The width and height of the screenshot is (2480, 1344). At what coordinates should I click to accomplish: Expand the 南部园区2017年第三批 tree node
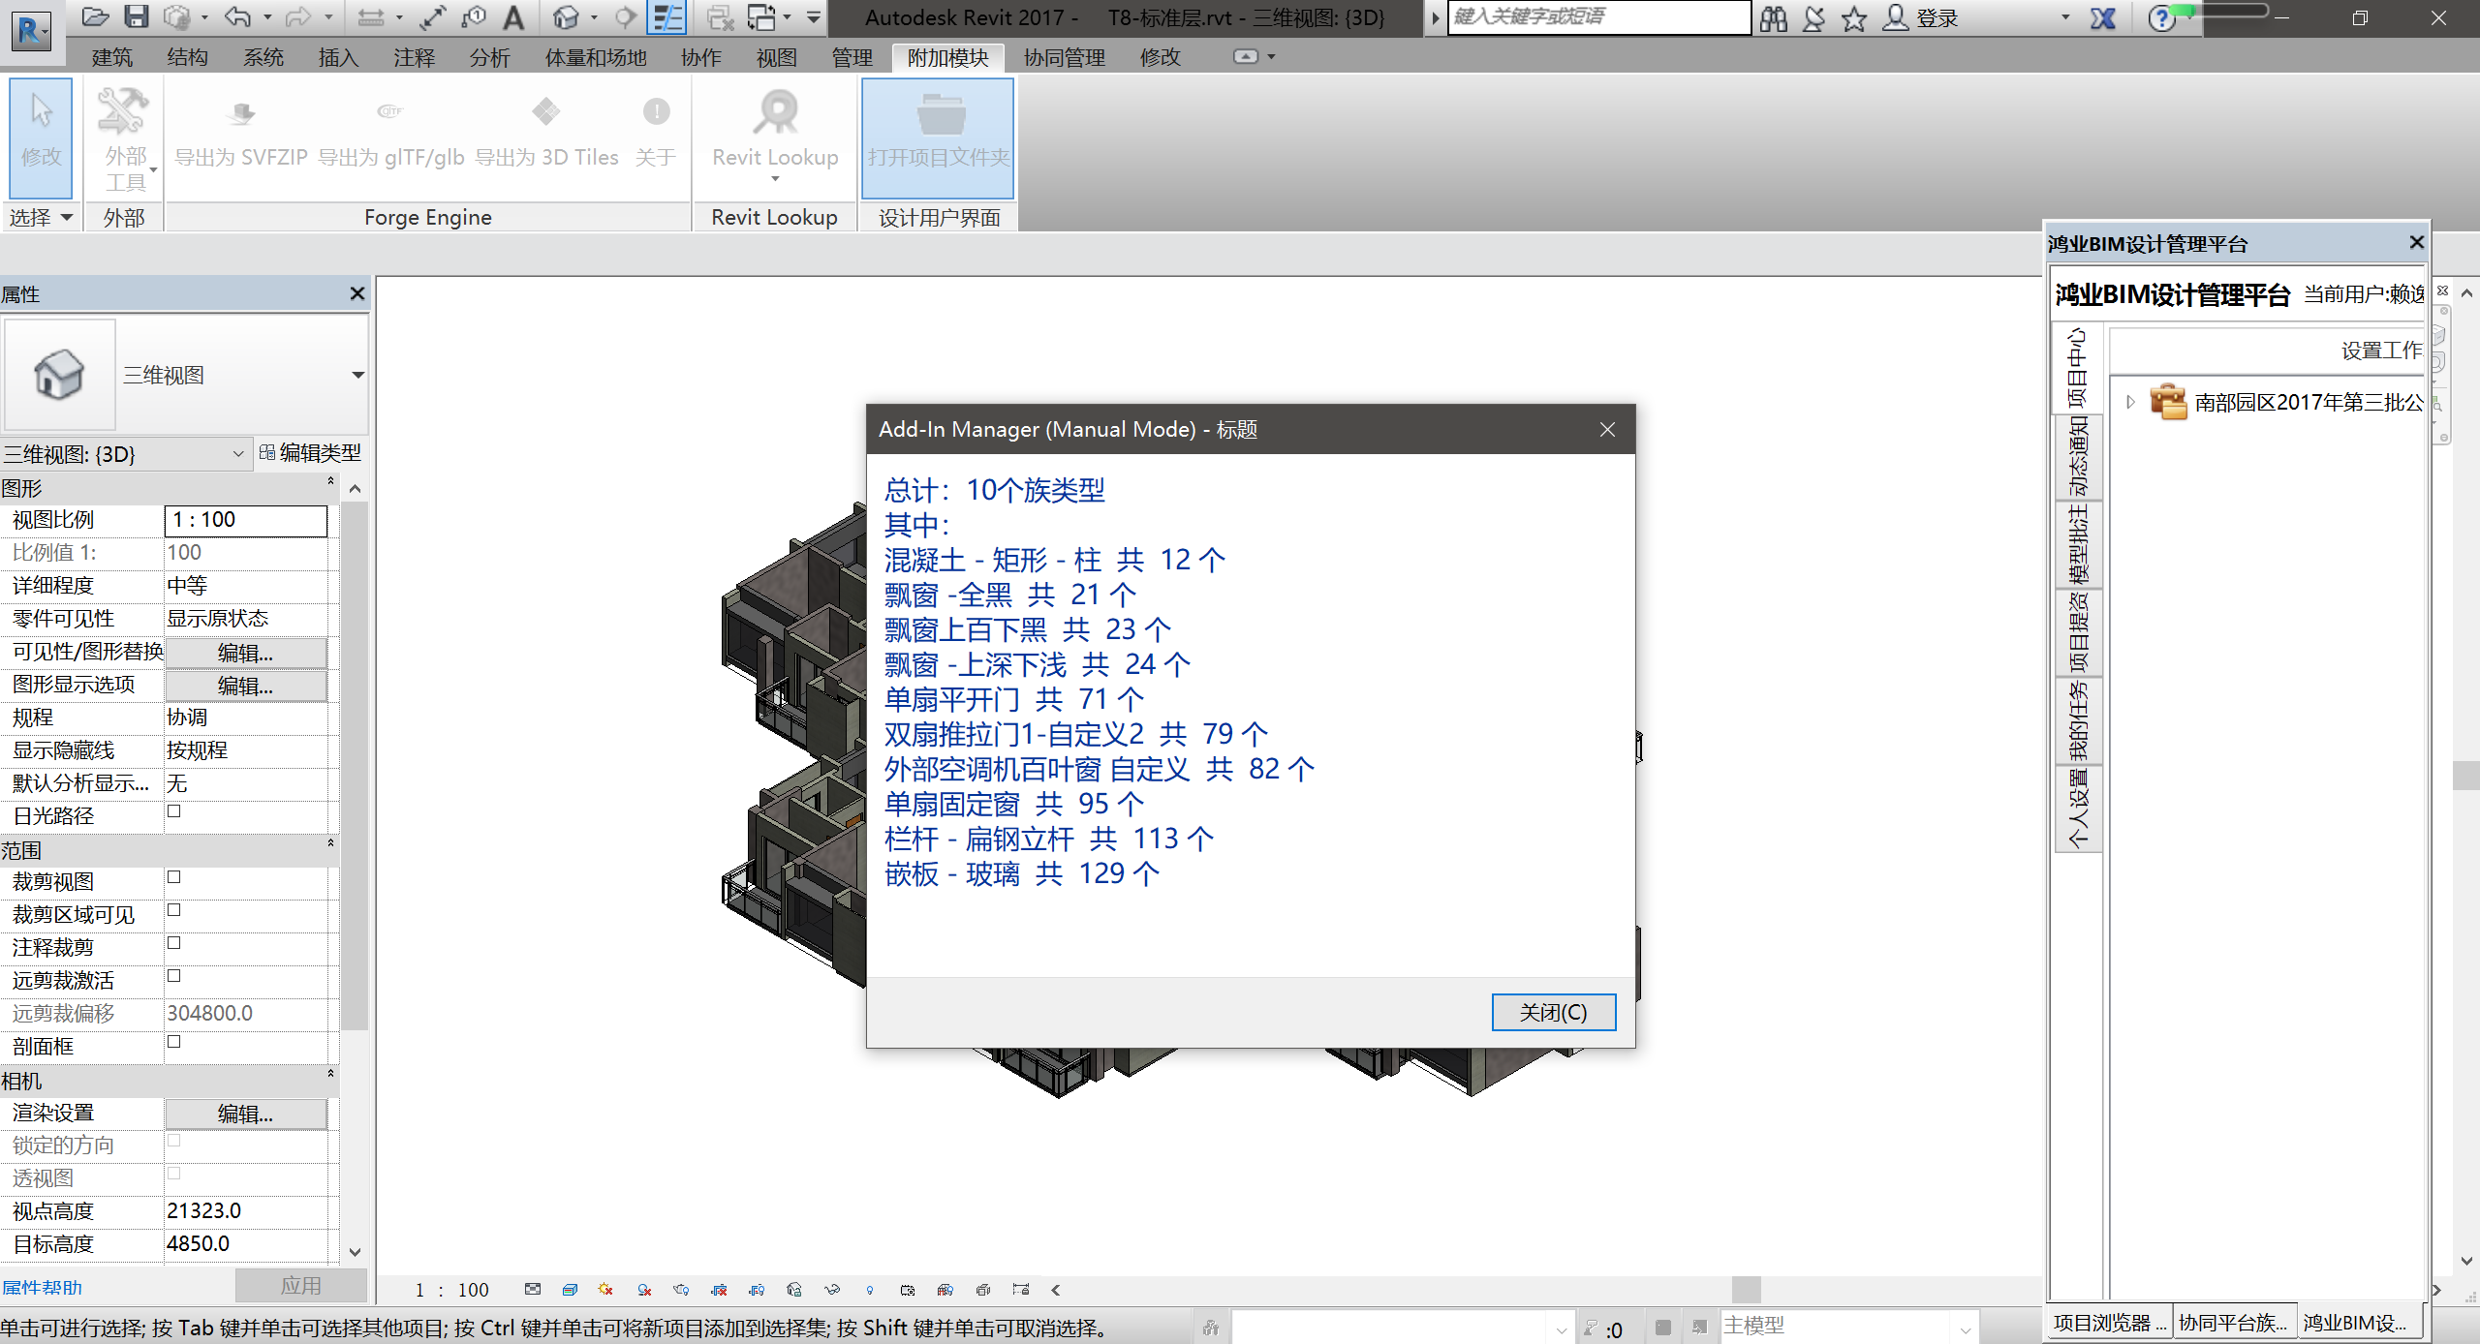2130,401
